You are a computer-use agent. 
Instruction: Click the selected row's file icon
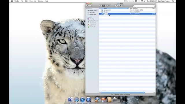(102, 14)
